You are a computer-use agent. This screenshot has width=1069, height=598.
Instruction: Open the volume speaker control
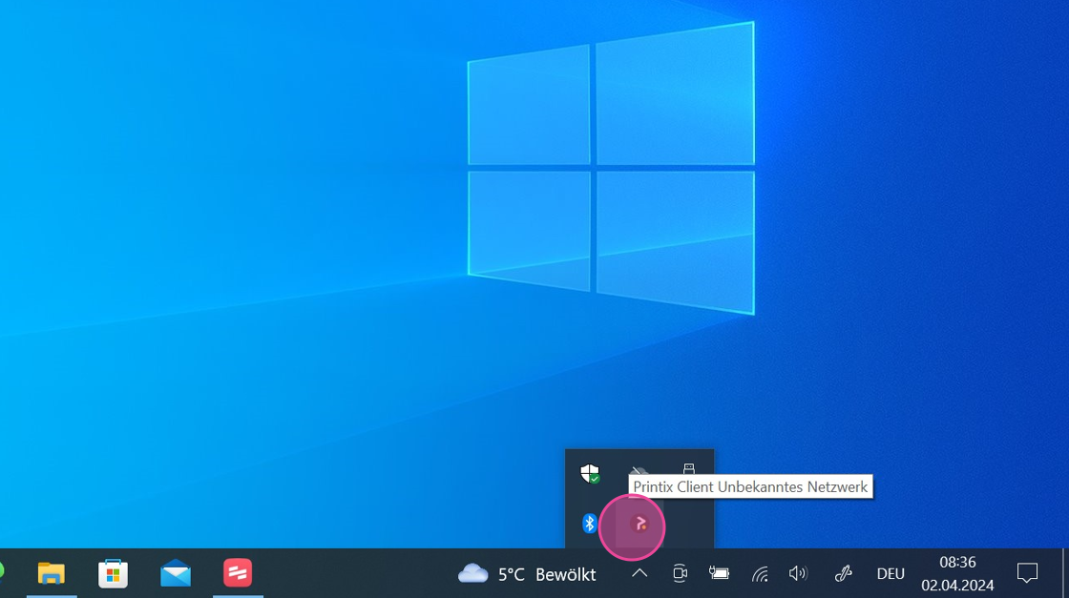pyautogui.click(x=798, y=573)
